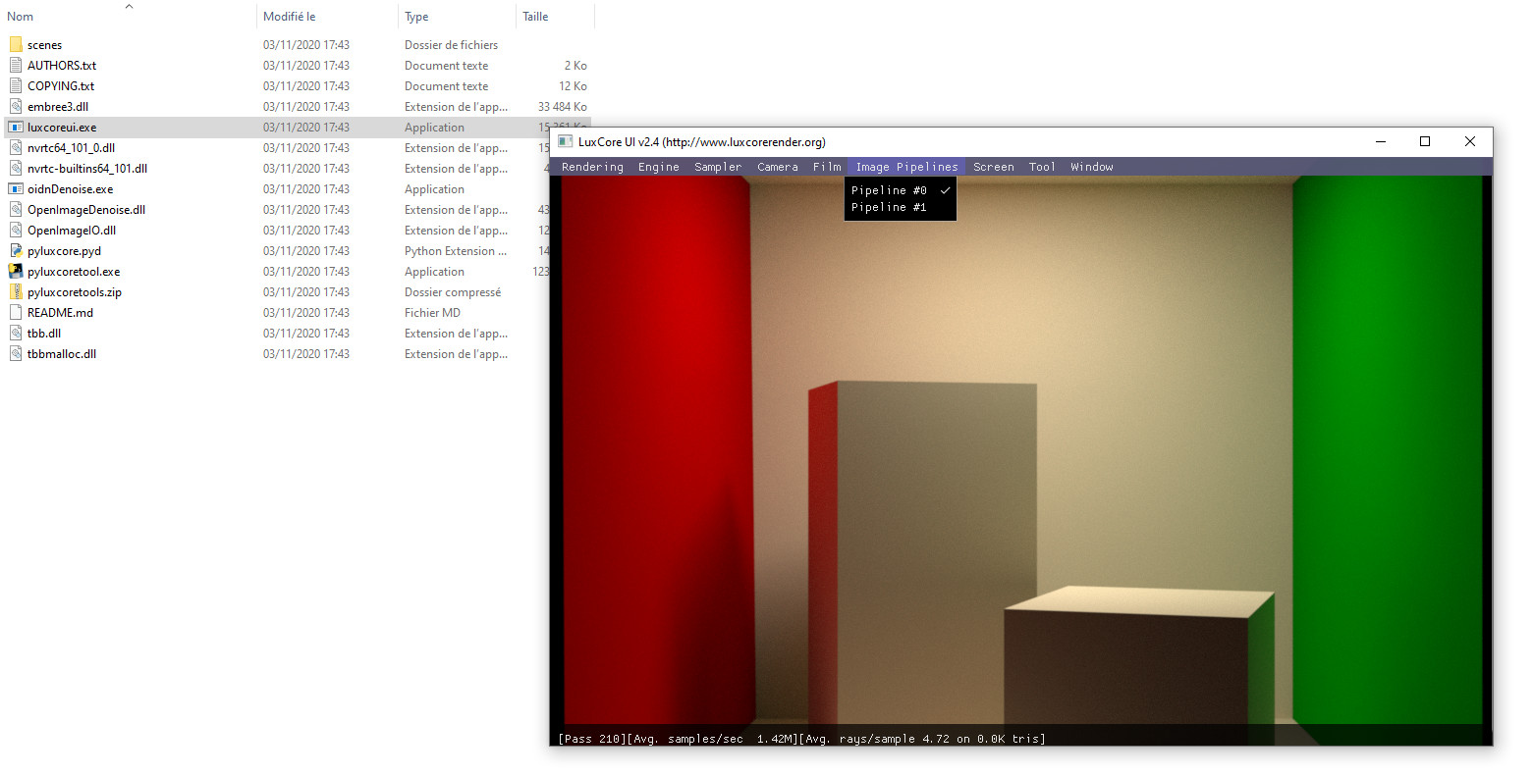Sort by the Taille column header
The image size is (1533, 776).
click(x=535, y=17)
